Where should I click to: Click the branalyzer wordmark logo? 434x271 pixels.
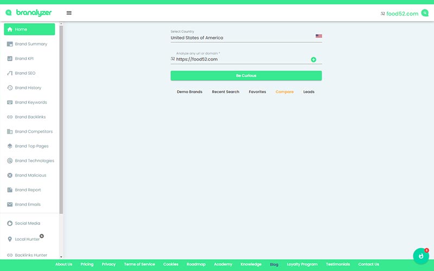tap(34, 12)
